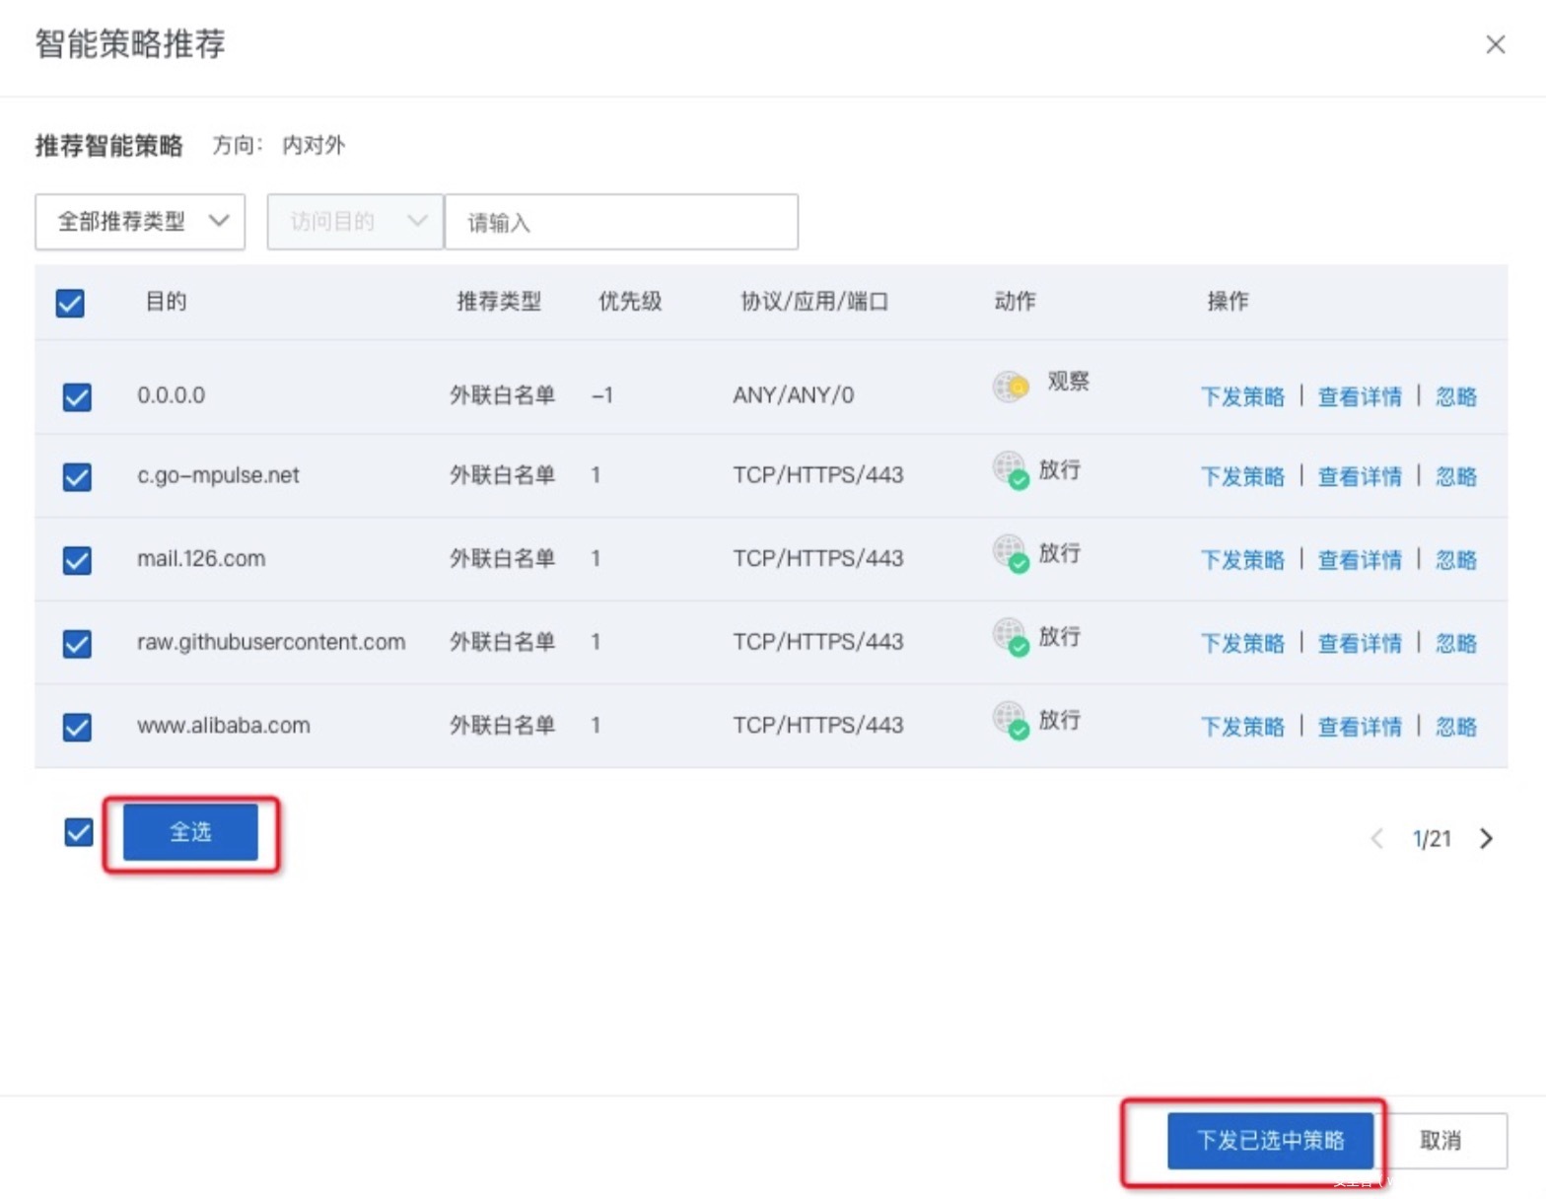The height and width of the screenshot is (1199, 1546).
Task: Click the allow icon for c.go-mpulse.net
Action: tap(1010, 469)
